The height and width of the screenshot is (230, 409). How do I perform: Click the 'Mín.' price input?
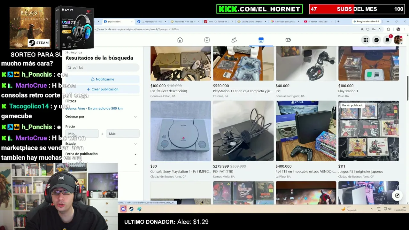82,134
